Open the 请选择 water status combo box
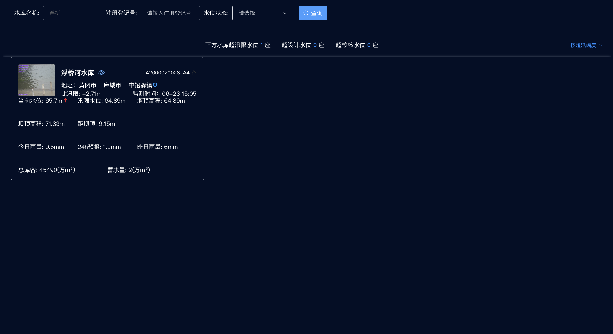This screenshot has height=334, width=613. (x=257, y=13)
